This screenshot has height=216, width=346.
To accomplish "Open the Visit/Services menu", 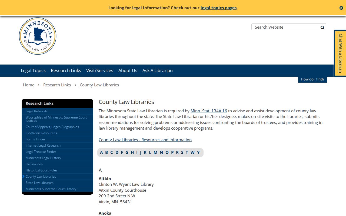I will click(100, 70).
